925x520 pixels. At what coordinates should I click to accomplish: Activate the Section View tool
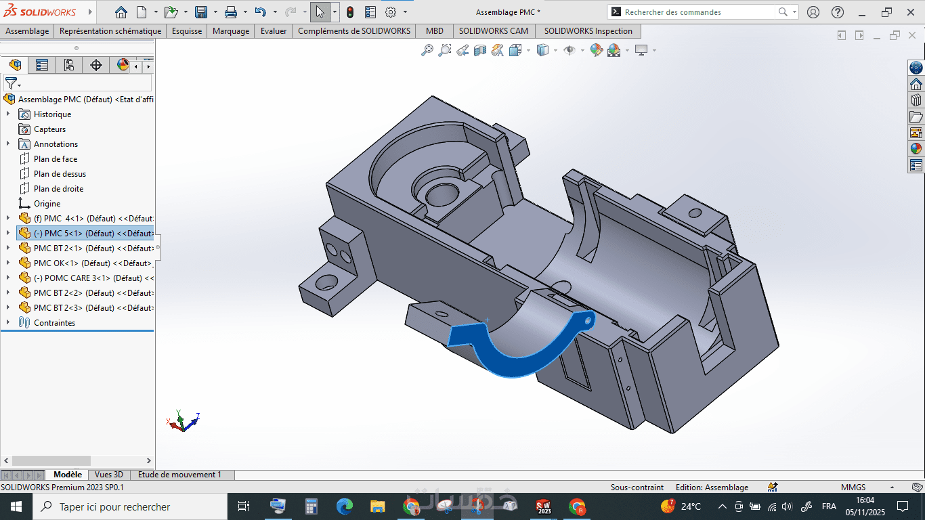pyautogui.click(x=480, y=50)
